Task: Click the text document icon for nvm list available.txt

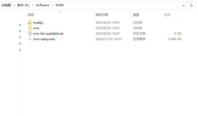Action: pos(30,34)
